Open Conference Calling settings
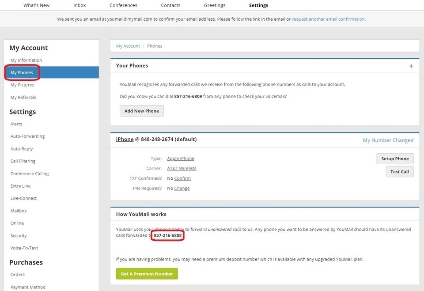 [x=30, y=174]
